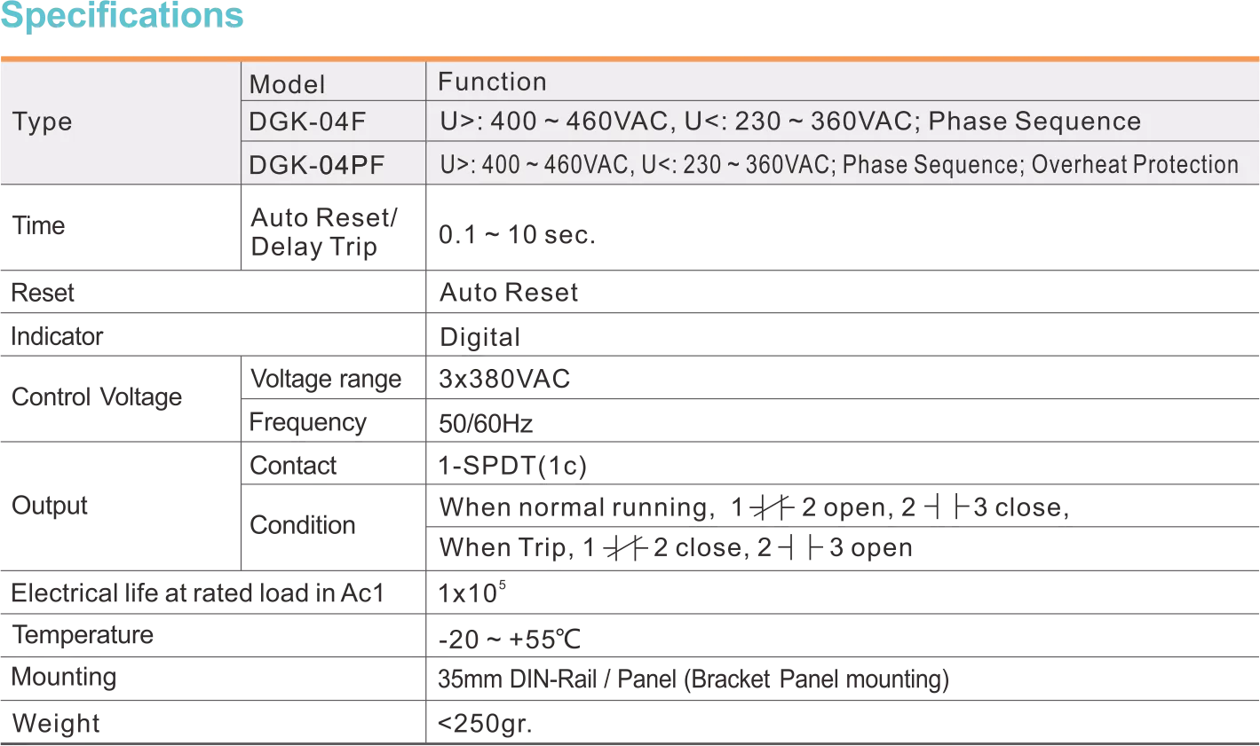Click the normally-closed contact symbol in normal running row
The width and height of the screenshot is (1260, 746).
click(x=771, y=507)
